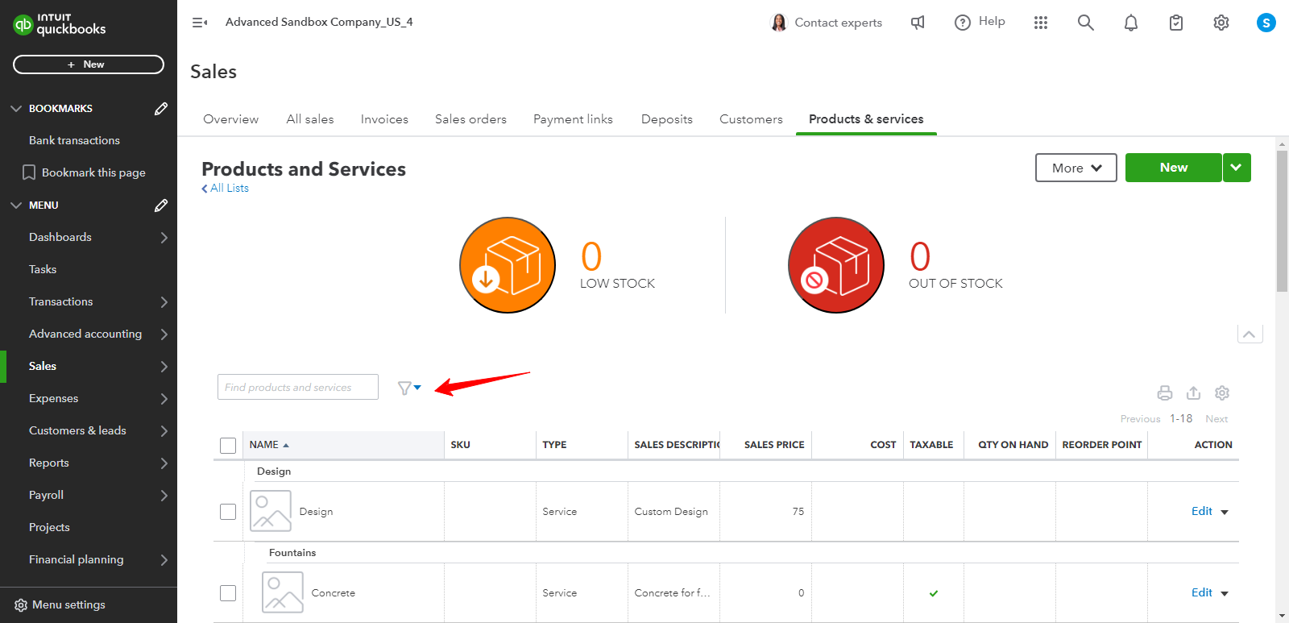
Task: Collapse the BOOKMARKS section
Action: (x=16, y=109)
